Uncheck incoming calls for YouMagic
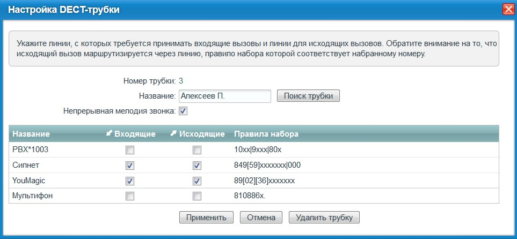Screen dimensions: 517x239 point(129,181)
